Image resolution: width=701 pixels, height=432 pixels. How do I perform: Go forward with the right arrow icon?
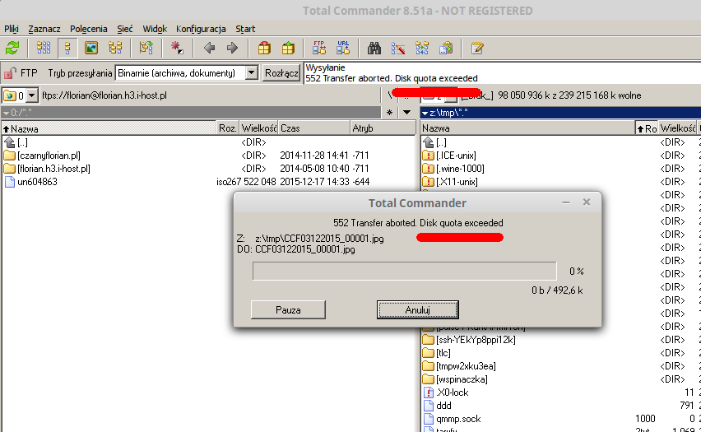(233, 48)
